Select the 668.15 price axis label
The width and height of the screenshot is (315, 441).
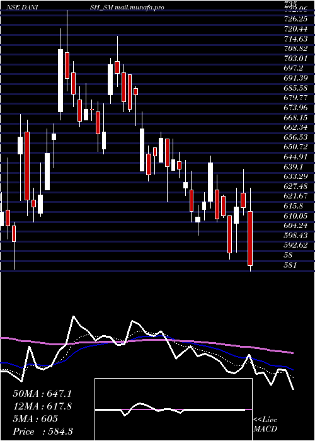297,117
